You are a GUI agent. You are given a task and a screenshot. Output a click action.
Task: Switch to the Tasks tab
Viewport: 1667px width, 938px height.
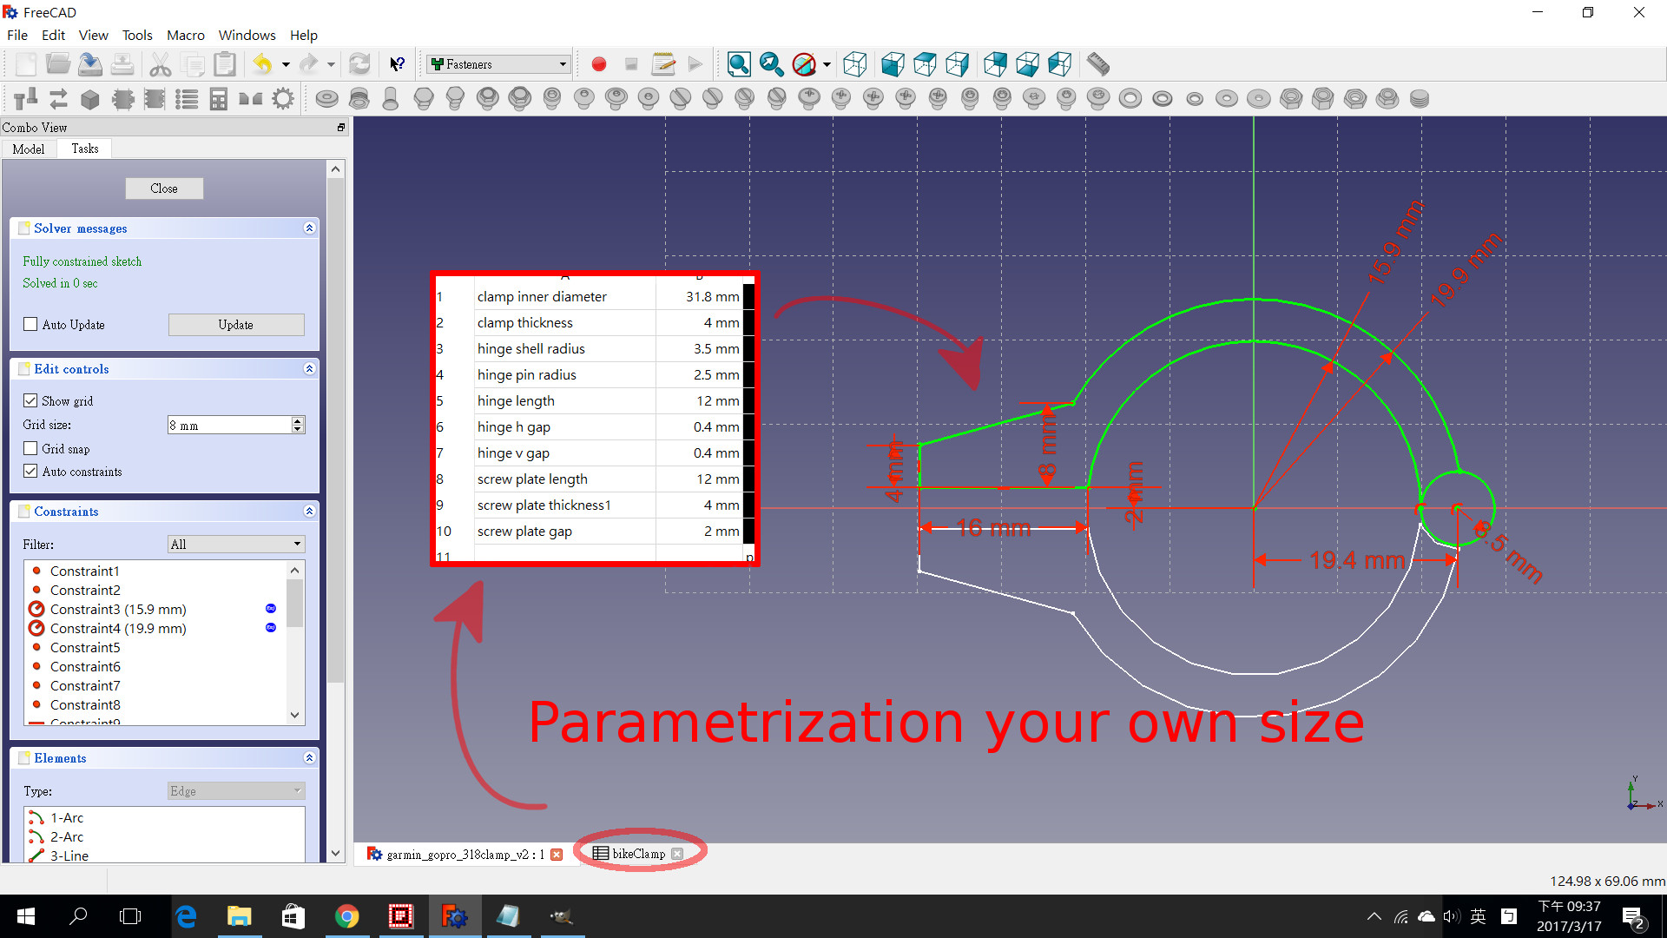pyautogui.click(x=85, y=149)
